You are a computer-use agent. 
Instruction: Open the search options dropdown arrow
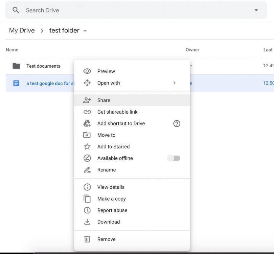click(x=256, y=10)
